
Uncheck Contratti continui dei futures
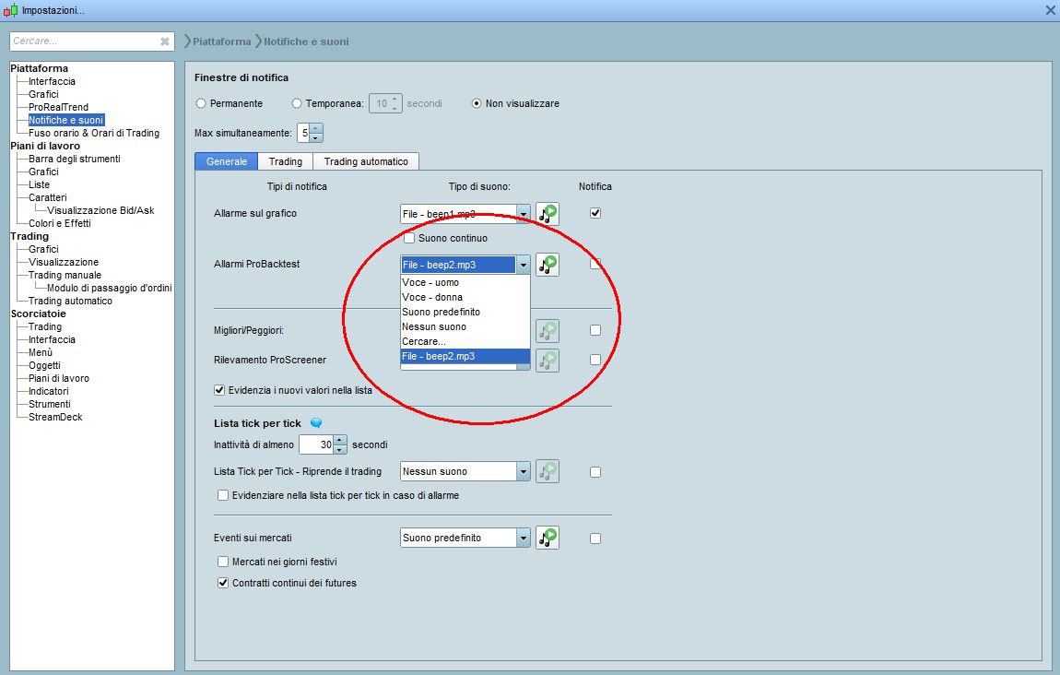click(x=222, y=583)
